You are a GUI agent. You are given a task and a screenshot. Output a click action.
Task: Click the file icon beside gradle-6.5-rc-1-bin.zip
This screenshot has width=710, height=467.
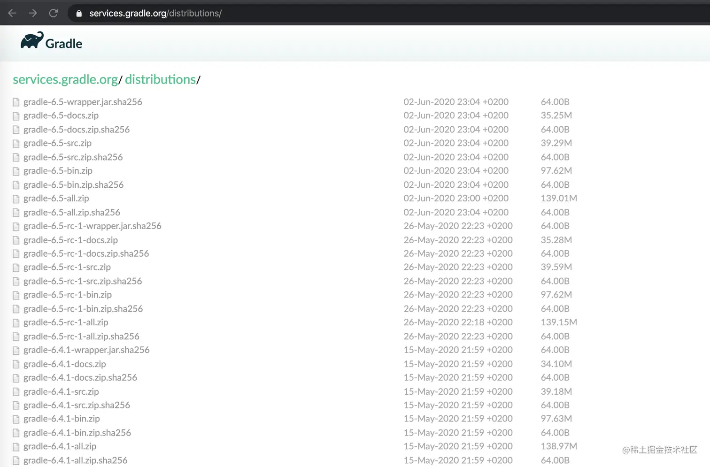tap(16, 295)
